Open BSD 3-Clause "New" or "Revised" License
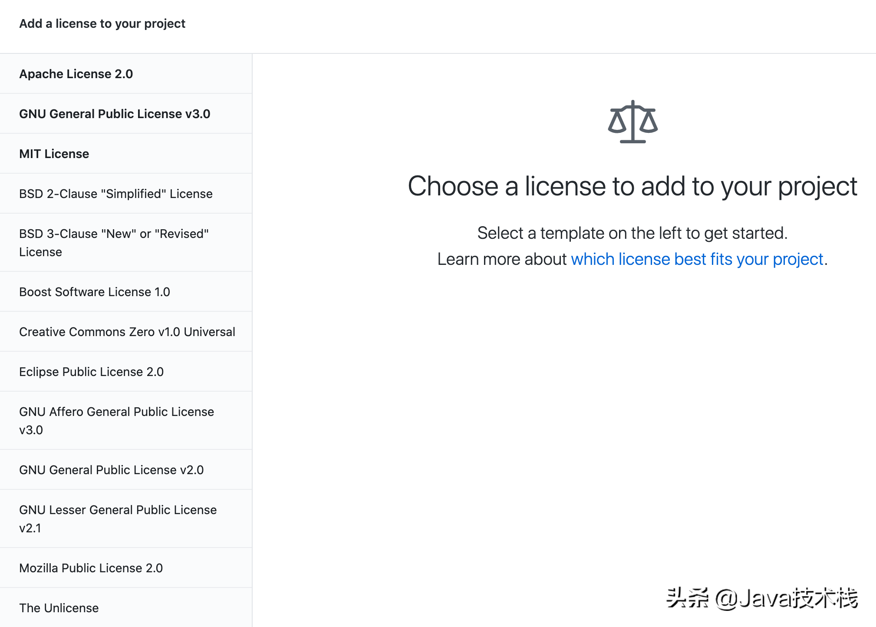Viewport: 876px width, 627px height. pyautogui.click(x=126, y=243)
